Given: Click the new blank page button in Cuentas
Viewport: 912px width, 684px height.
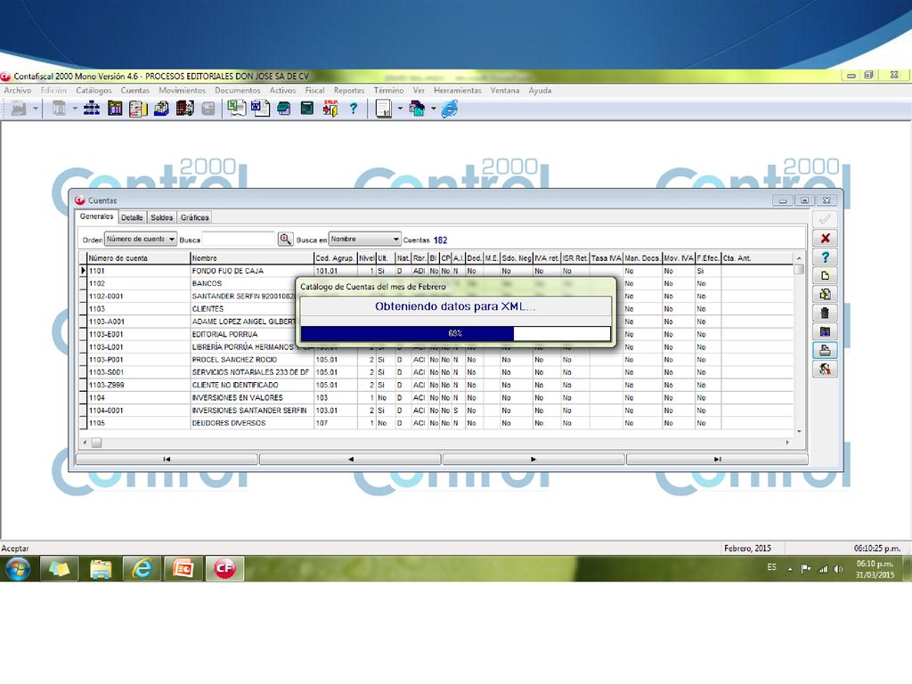Looking at the screenshot, I should pos(825,275).
